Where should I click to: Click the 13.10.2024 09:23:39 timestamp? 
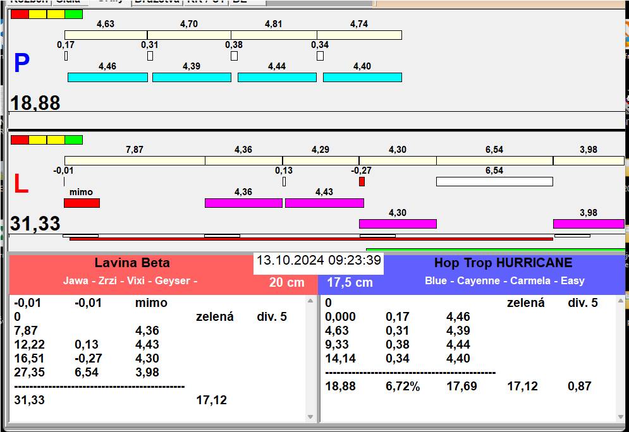319,260
